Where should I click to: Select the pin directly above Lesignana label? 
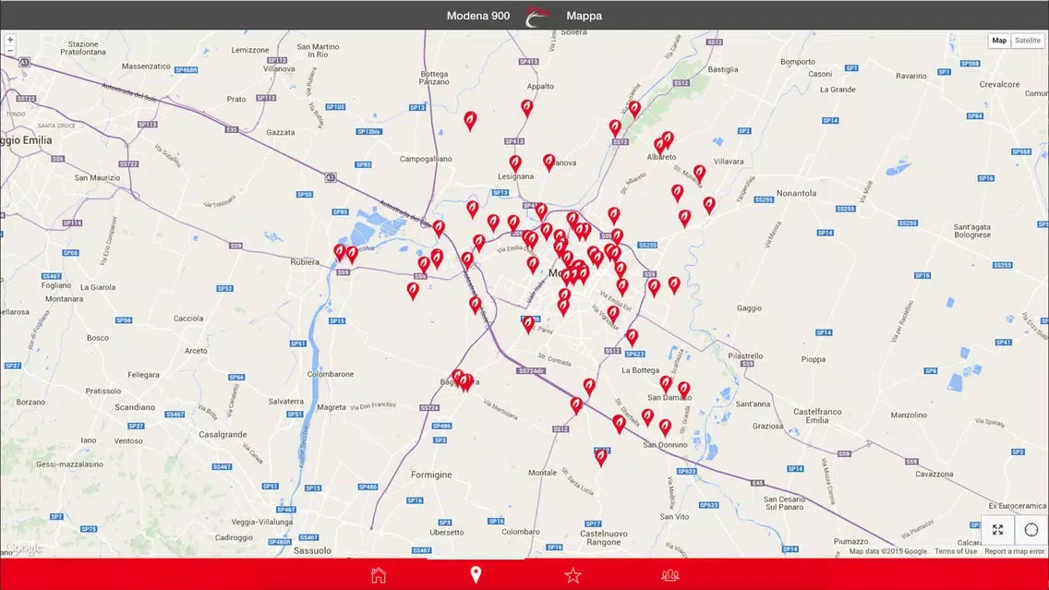[x=515, y=164]
